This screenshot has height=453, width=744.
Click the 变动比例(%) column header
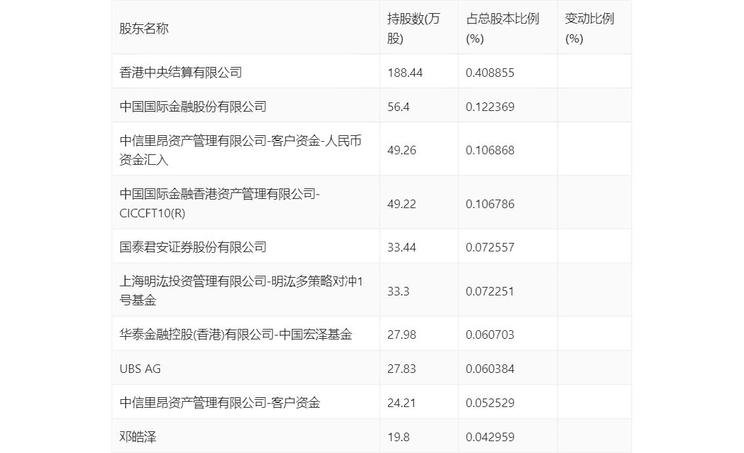589,28
